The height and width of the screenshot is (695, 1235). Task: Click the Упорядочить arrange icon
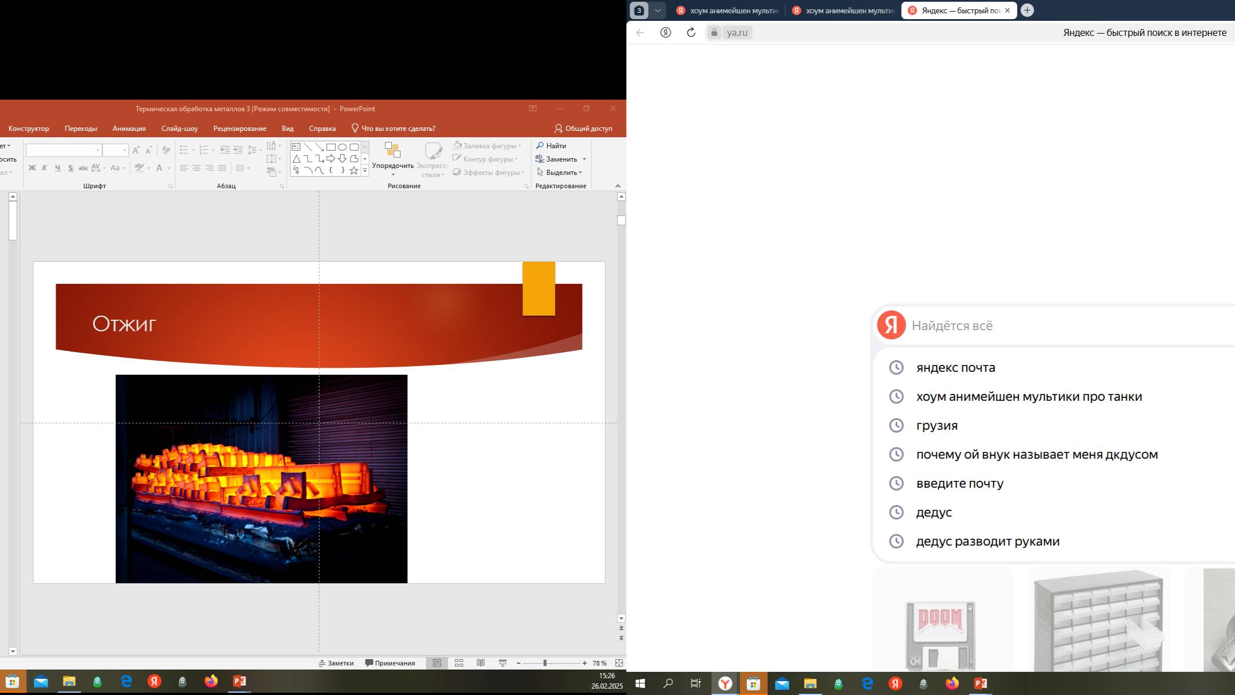point(393,151)
